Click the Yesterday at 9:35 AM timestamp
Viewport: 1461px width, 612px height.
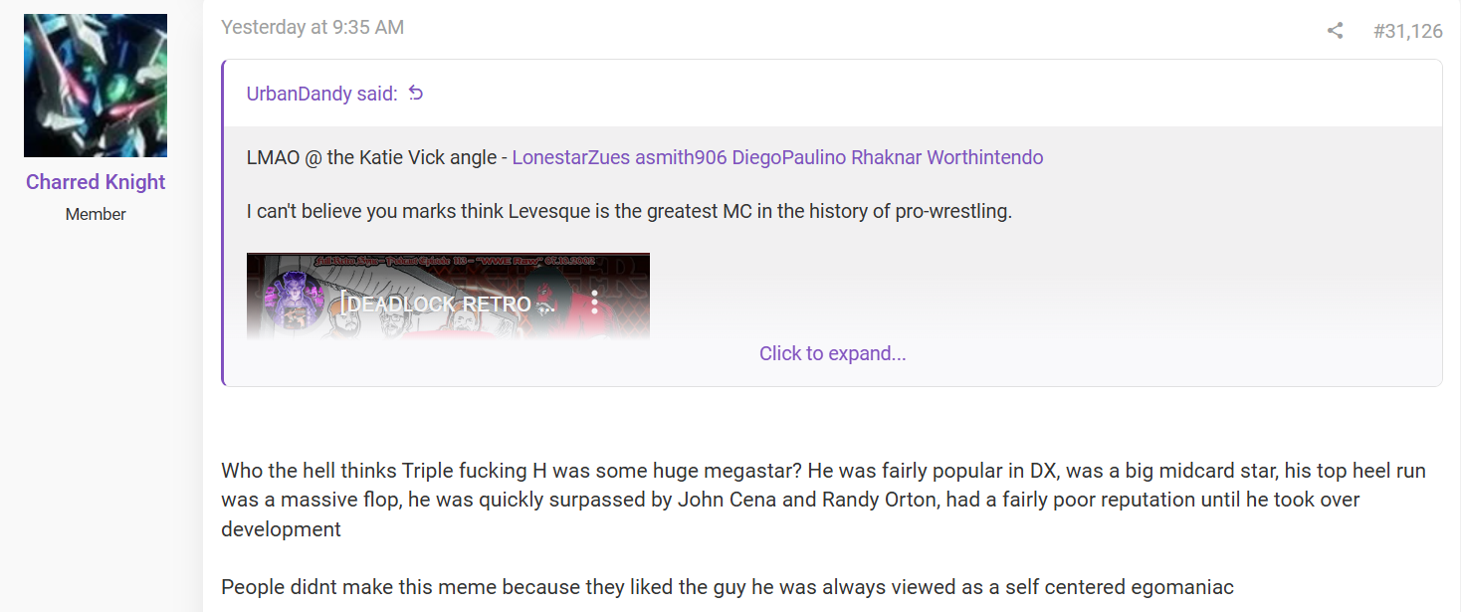pos(313,28)
